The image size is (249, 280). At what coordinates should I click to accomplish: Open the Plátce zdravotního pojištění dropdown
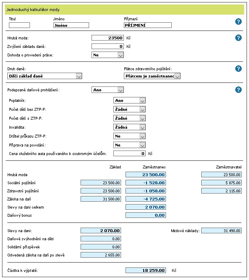pyautogui.click(x=152, y=76)
